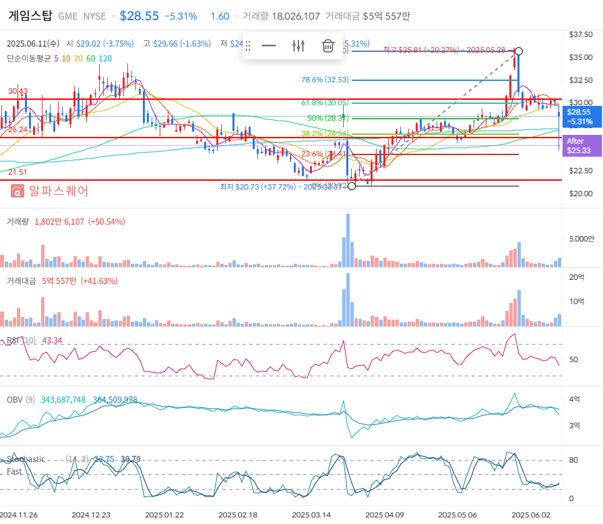
Task: Click the $20.00 price axis label
Action: click(x=581, y=194)
